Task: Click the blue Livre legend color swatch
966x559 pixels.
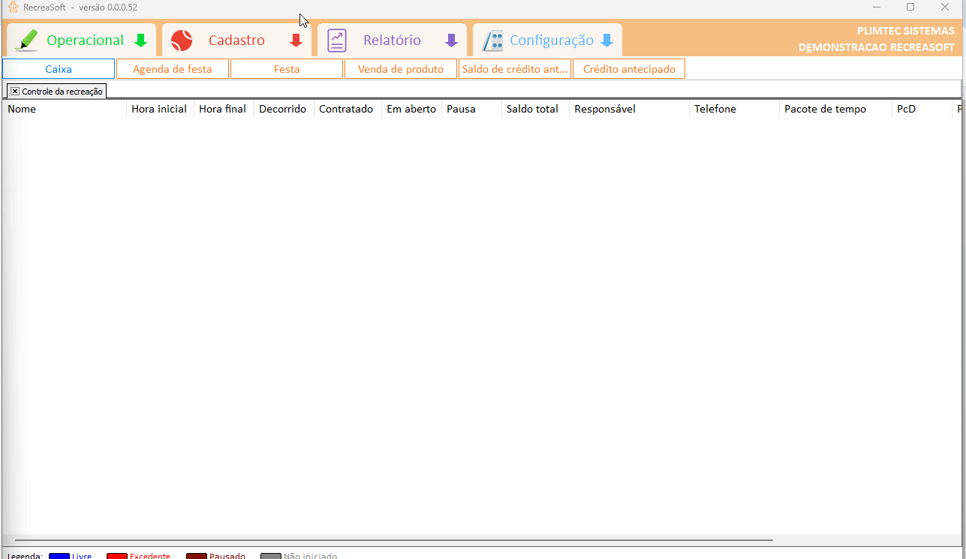Action: click(59, 556)
